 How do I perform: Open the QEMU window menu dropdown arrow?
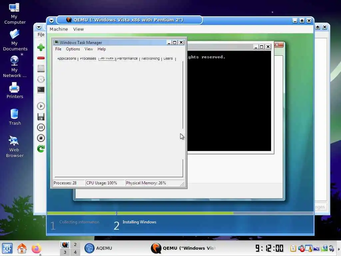click(51, 20)
